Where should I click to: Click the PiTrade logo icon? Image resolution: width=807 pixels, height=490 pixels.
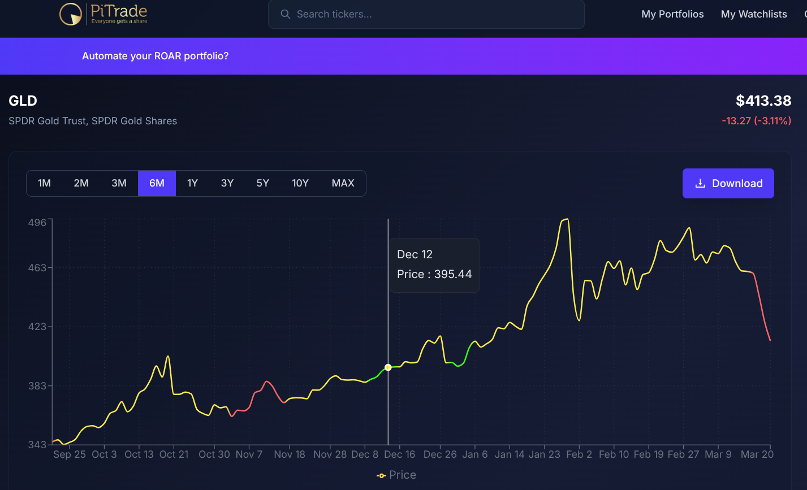pos(71,14)
